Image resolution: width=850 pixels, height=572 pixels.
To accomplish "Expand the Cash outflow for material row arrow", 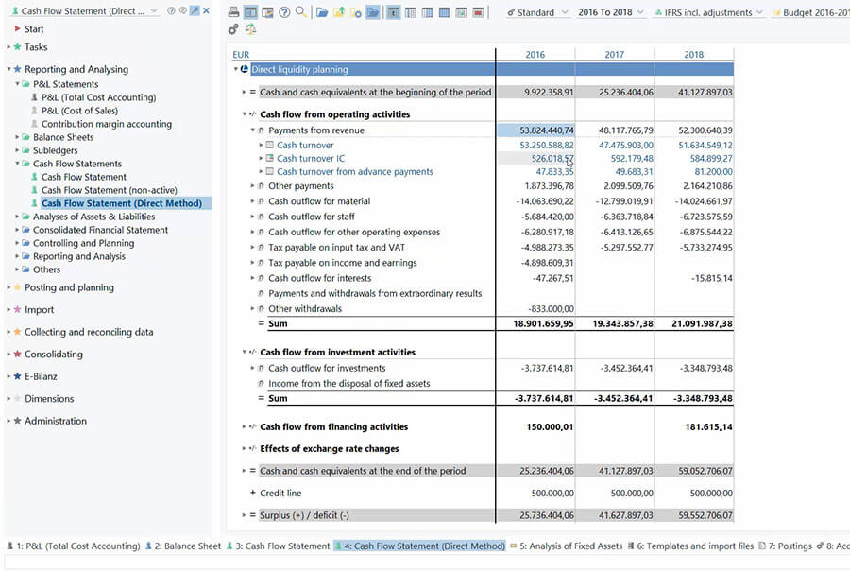I will pos(252,200).
